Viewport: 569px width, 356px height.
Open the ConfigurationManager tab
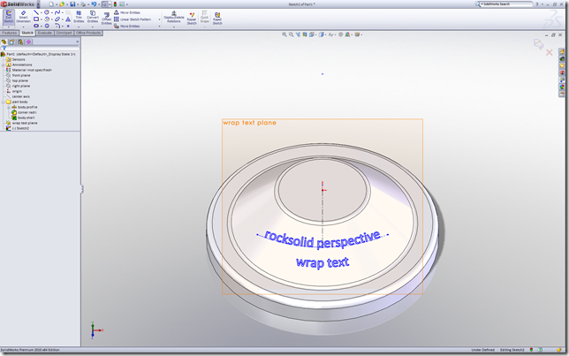click(20, 42)
